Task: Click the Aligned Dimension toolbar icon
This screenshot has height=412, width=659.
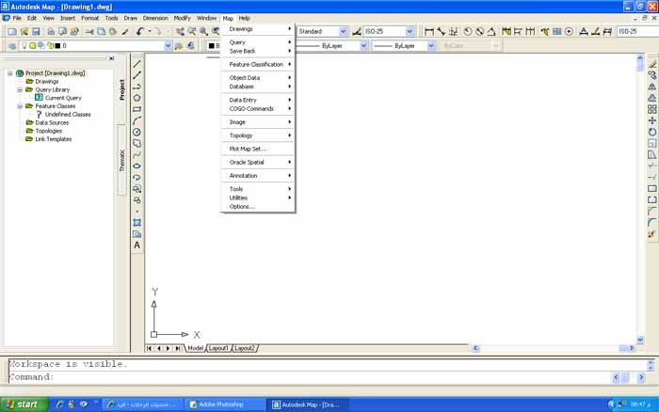Action: (441, 31)
